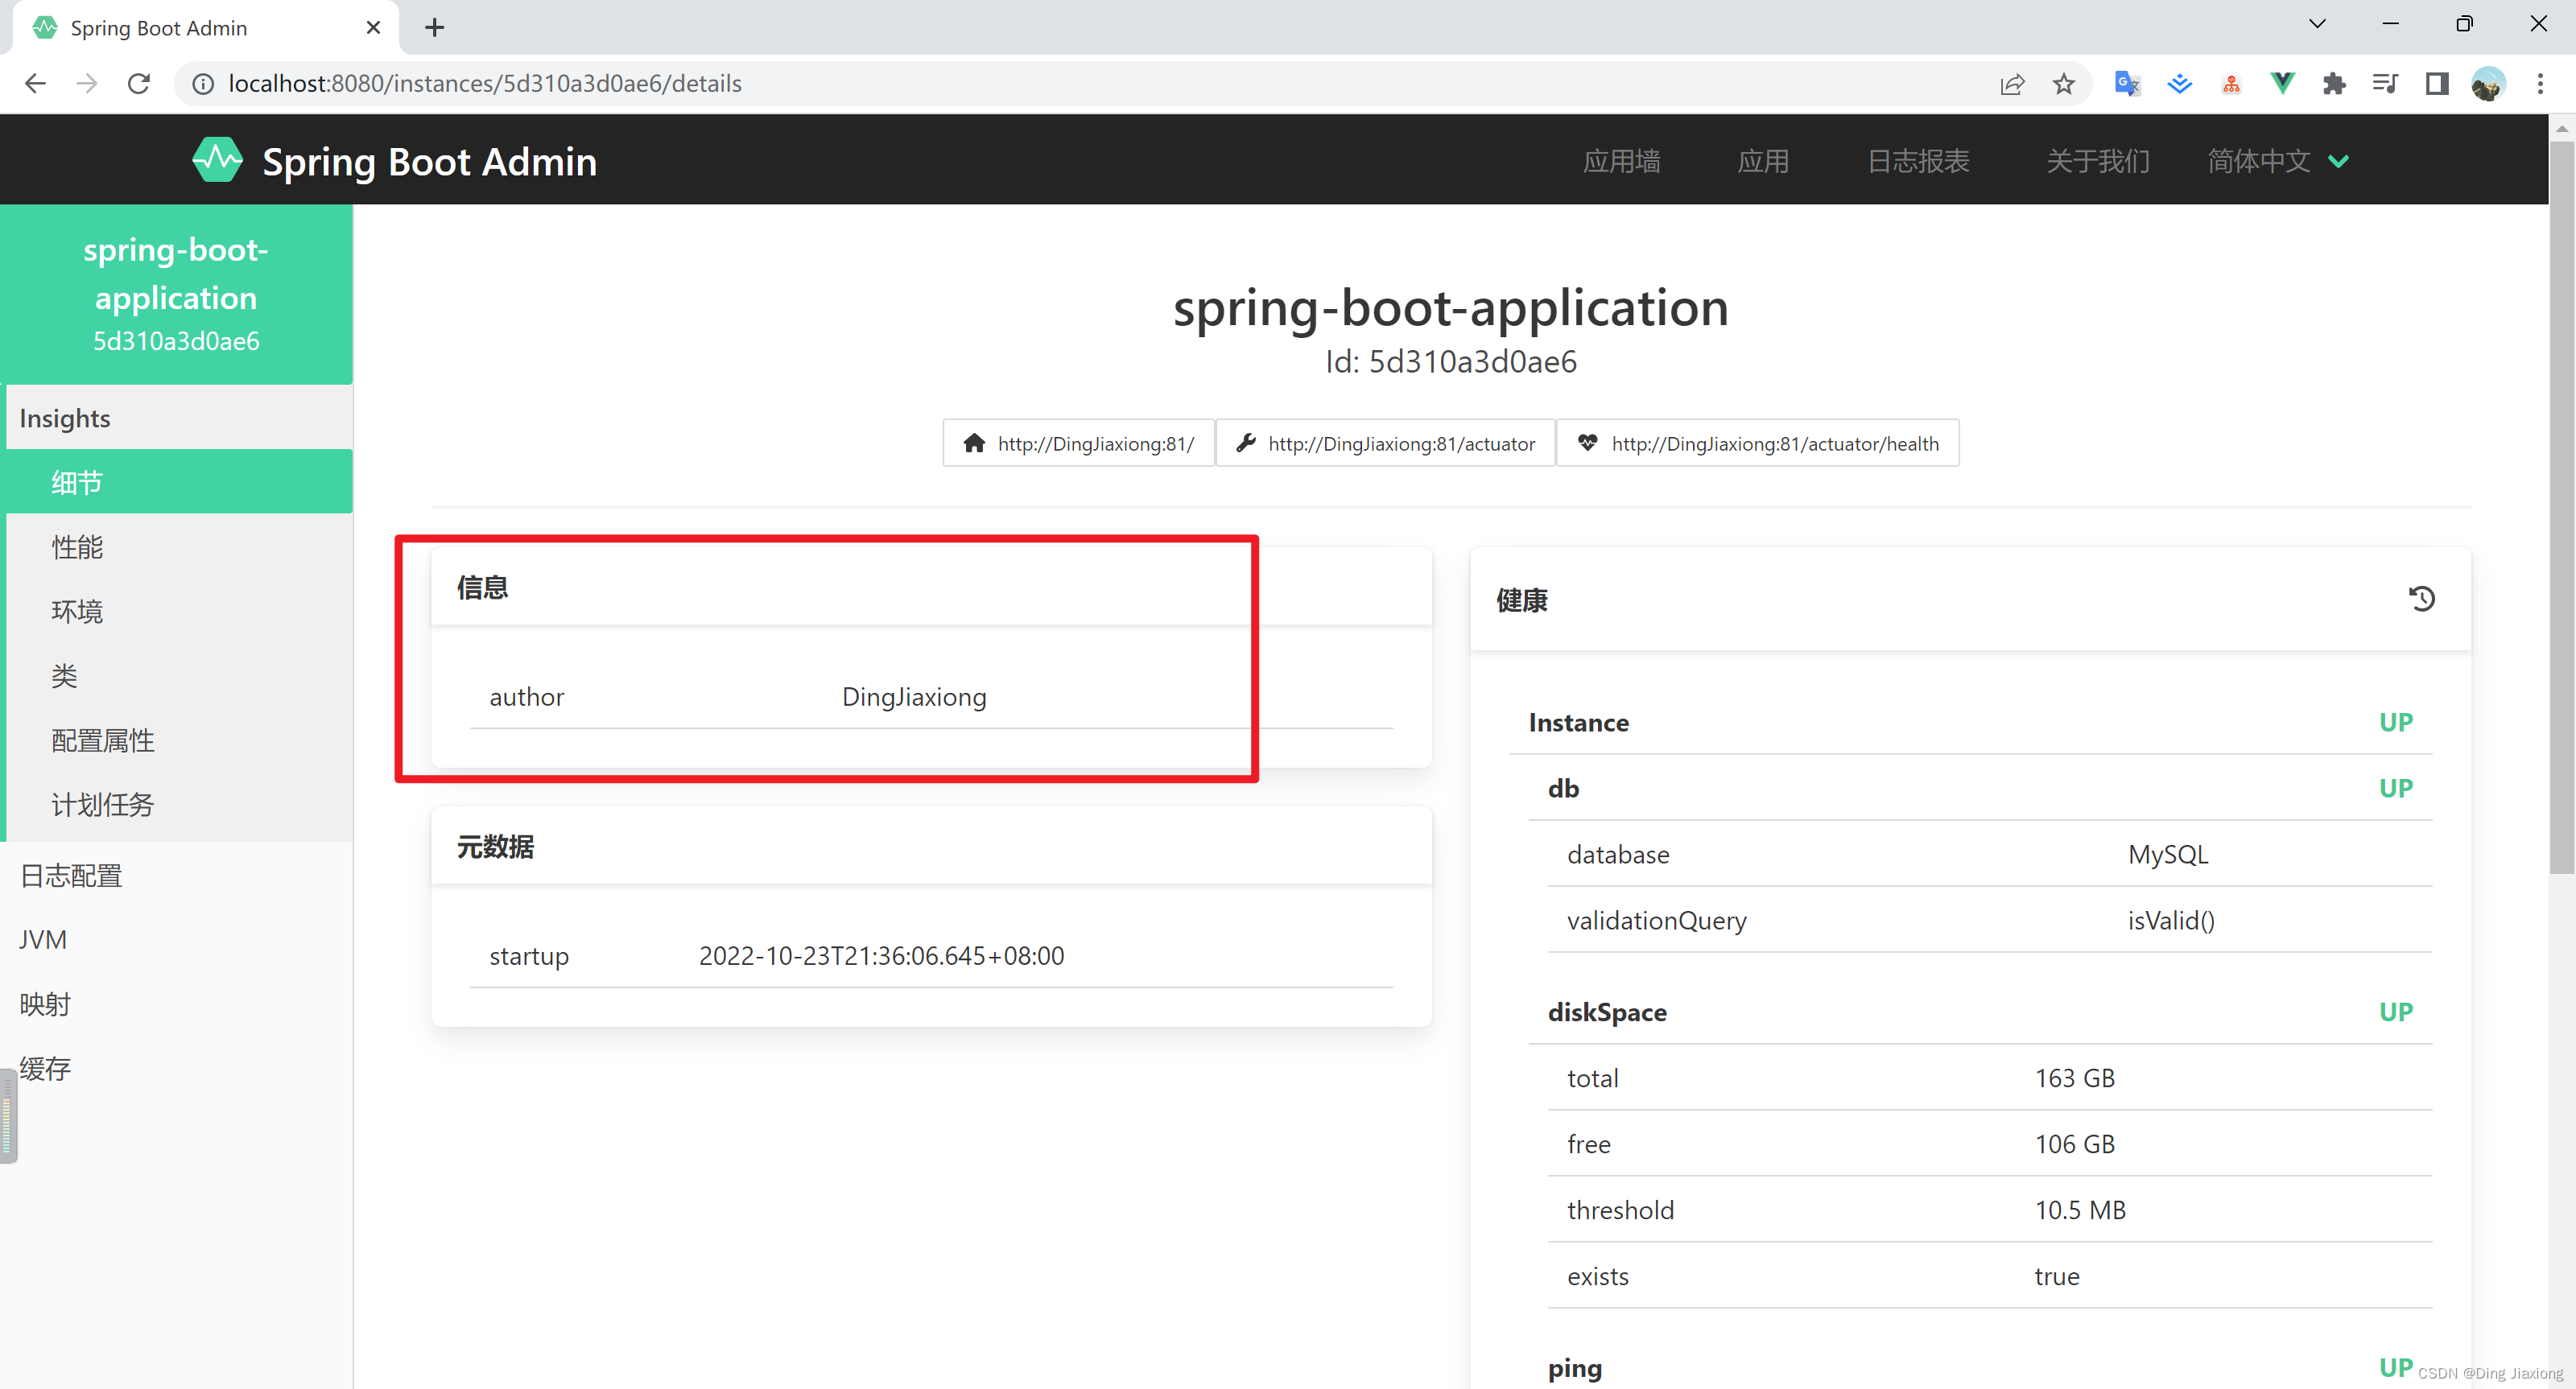This screenshot has width=2576, height=1389.
Task: Click the db UP status
Action: (2395, 789)
